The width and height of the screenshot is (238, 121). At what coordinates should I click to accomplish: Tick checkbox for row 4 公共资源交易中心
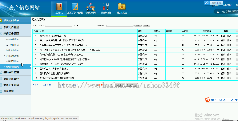coord(237,50)
